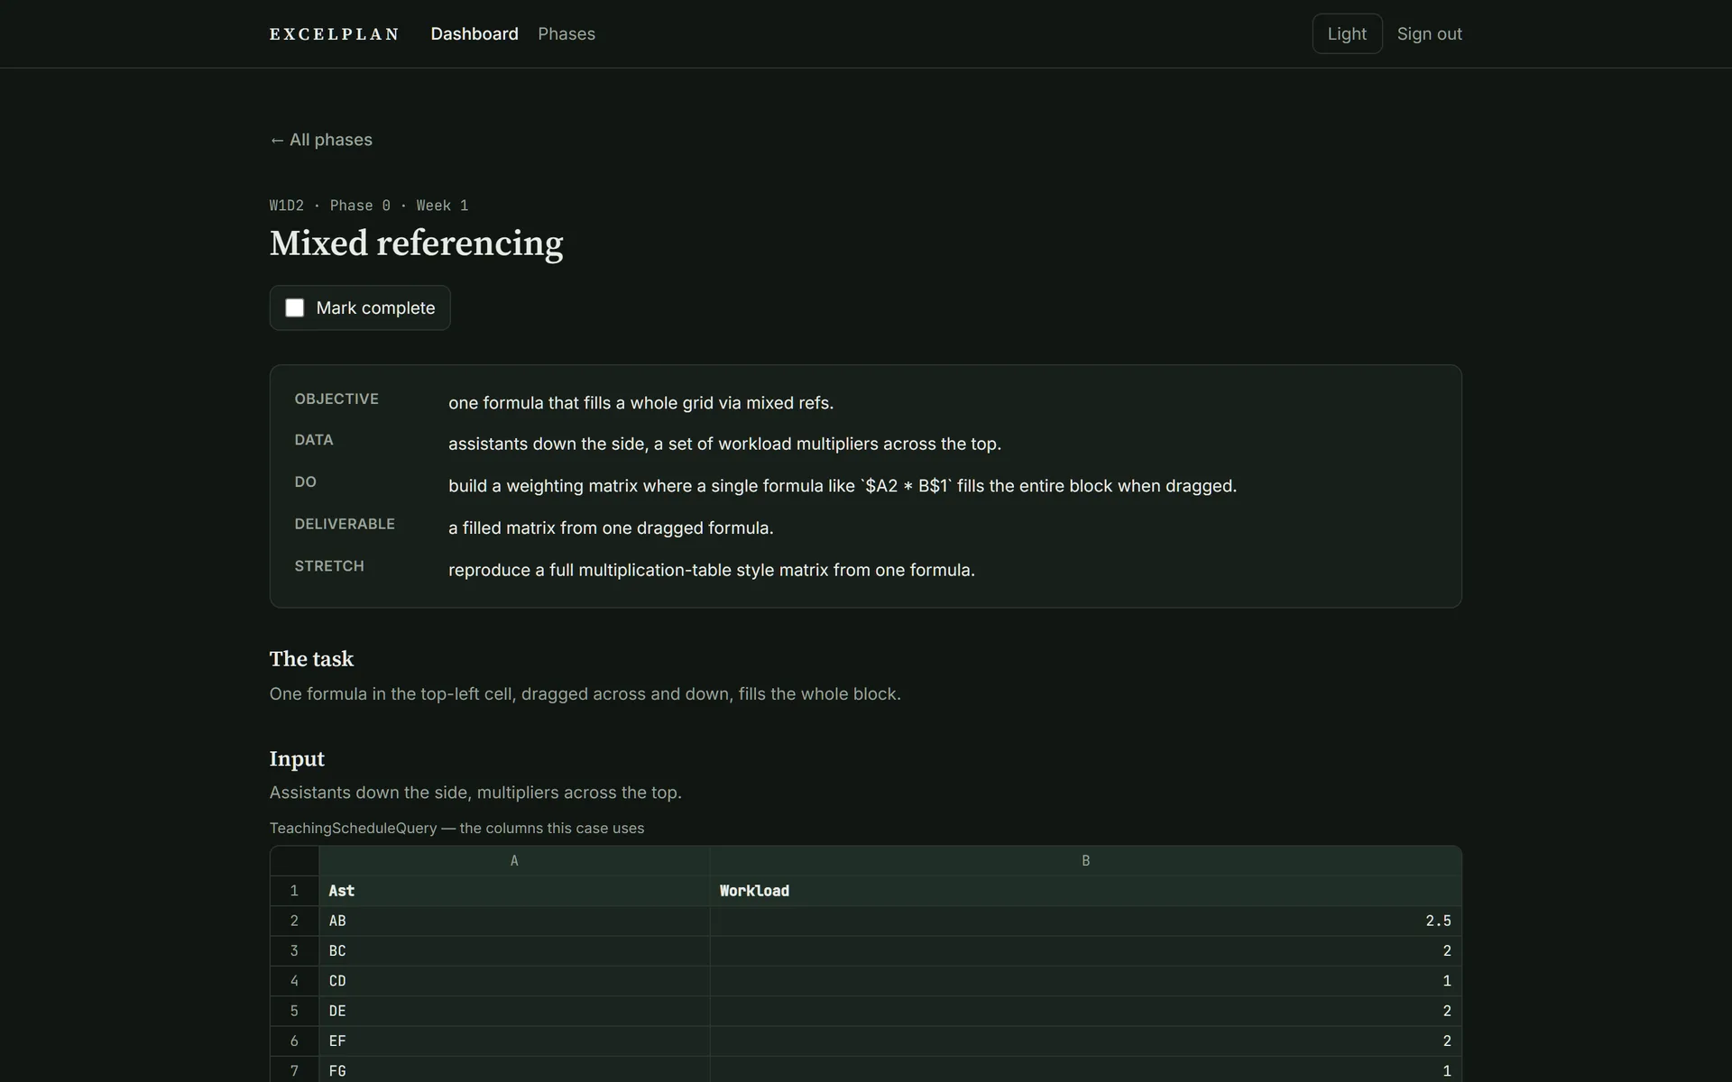Click the sentence starting 'One formula in the top-left'
This screenshot has height=1082, width=1732.
pyautogui.click(x=585, y=694)
